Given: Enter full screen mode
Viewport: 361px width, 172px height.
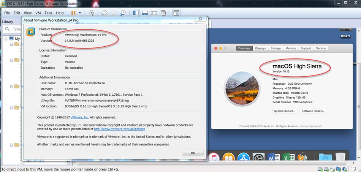Looking at the screenshot, I should pyautogui.click(x=154, y=13).
